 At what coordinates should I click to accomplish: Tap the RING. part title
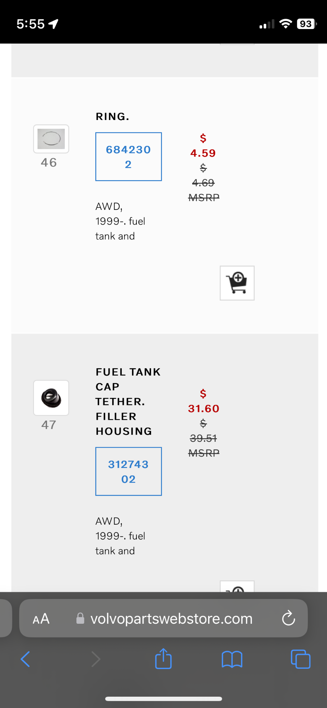click(113, 116)
